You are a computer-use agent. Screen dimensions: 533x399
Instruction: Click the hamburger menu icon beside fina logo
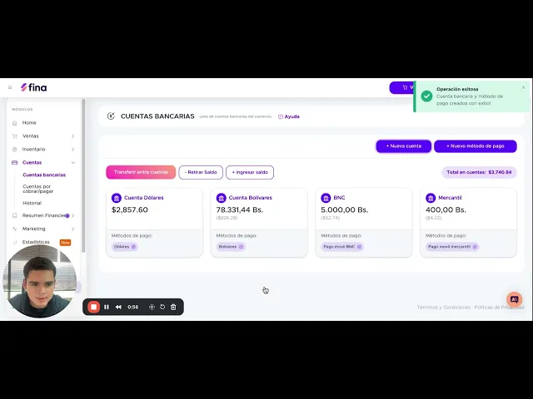(x=10, y=87)
